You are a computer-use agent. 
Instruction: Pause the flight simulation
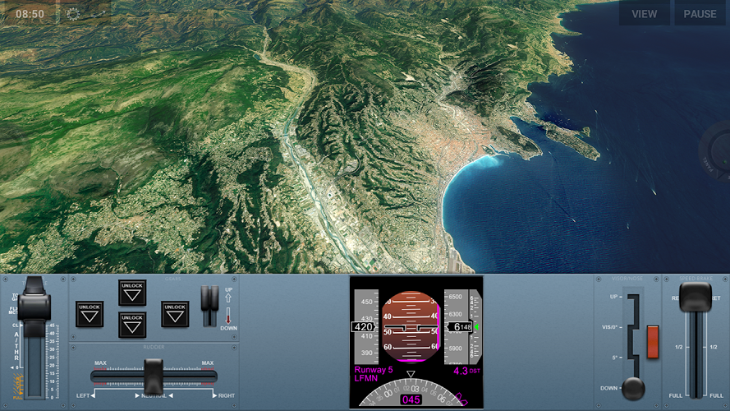click(x=700, y=14)
